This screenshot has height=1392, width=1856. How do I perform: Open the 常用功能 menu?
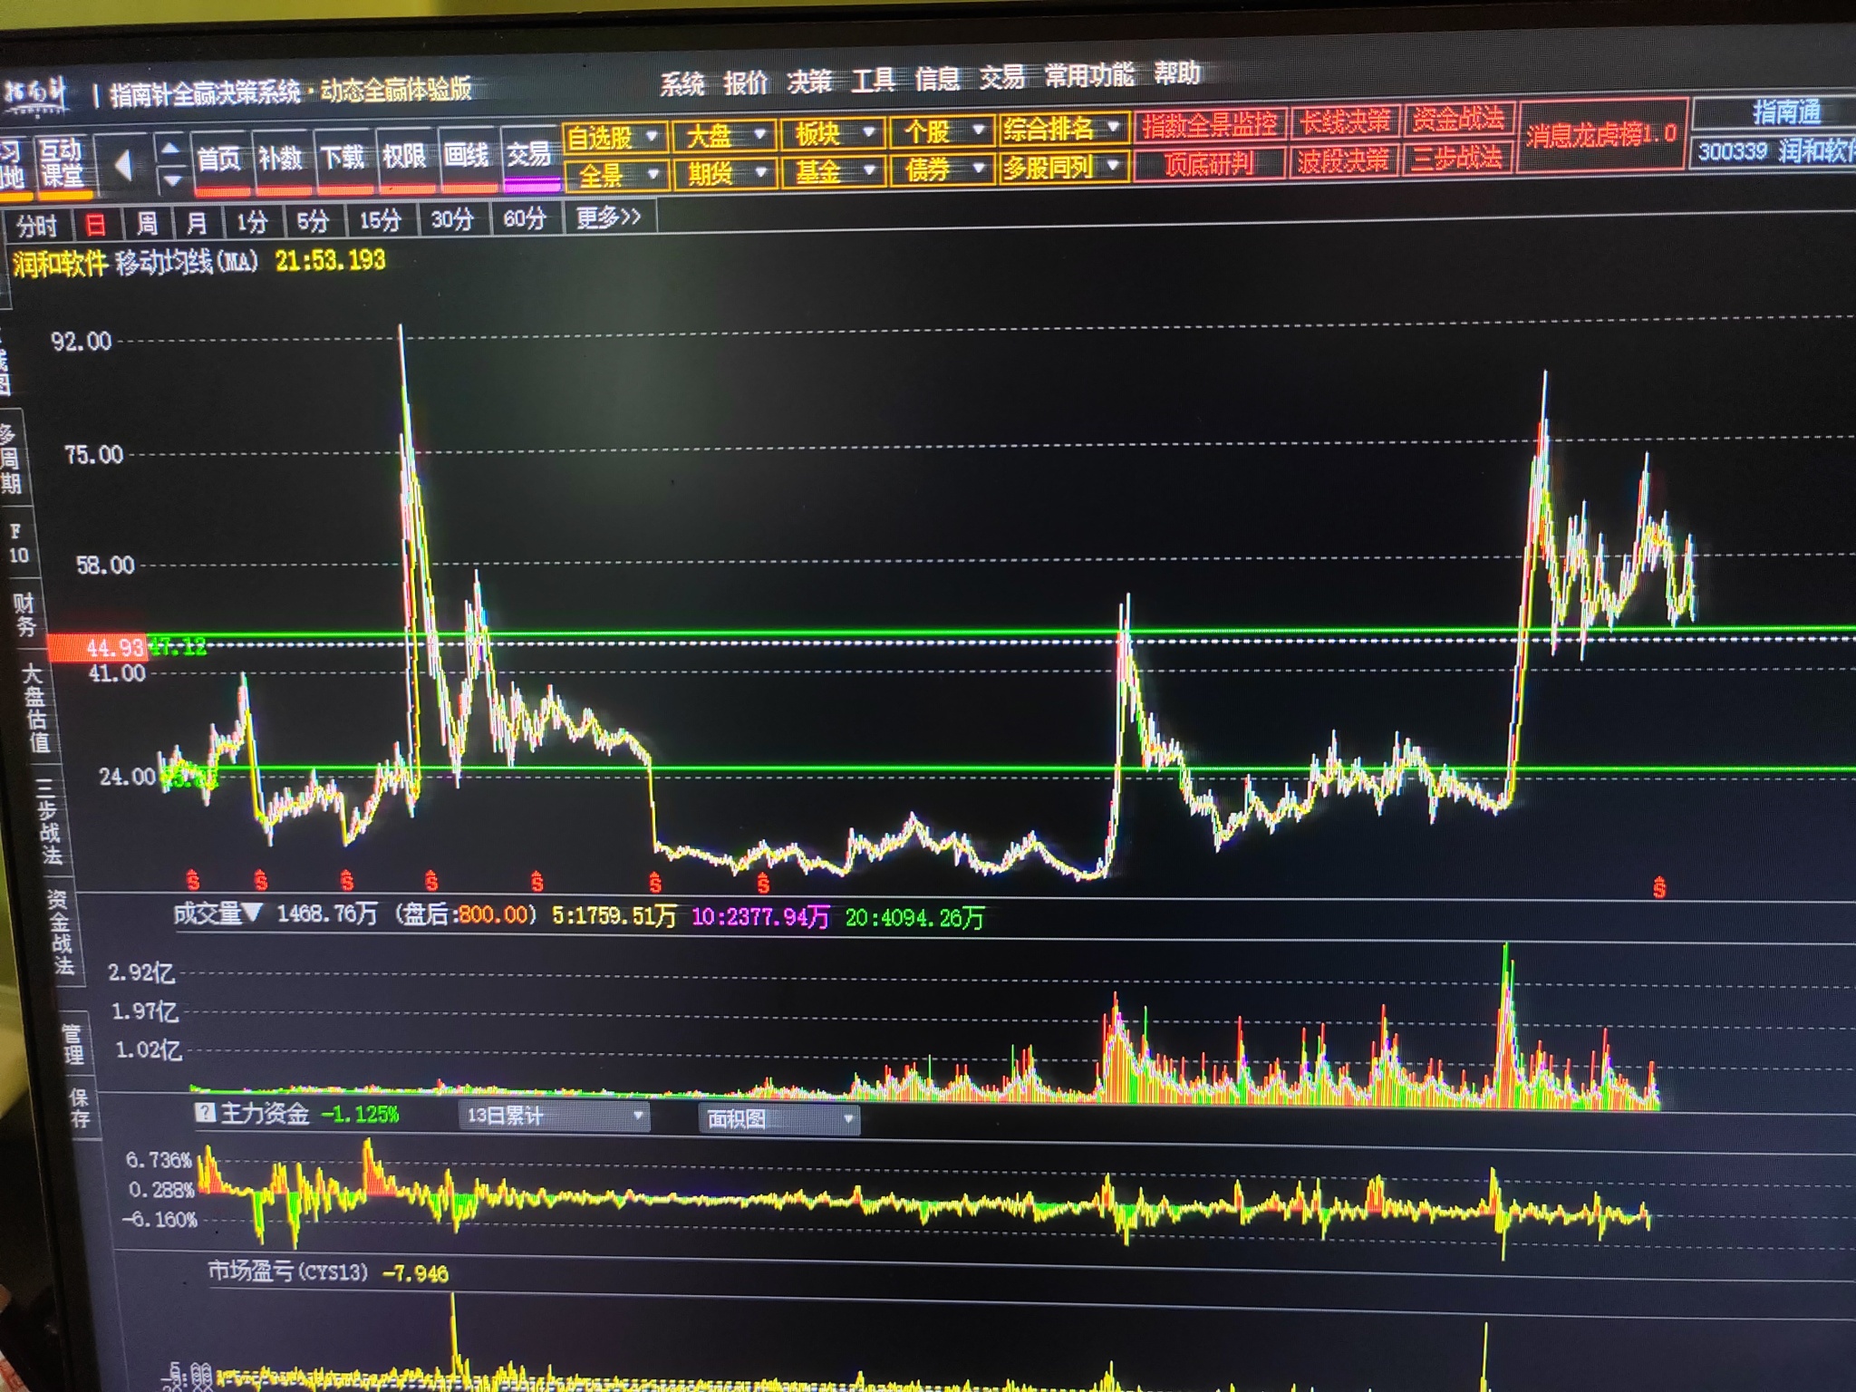[x=1088, y=75]
